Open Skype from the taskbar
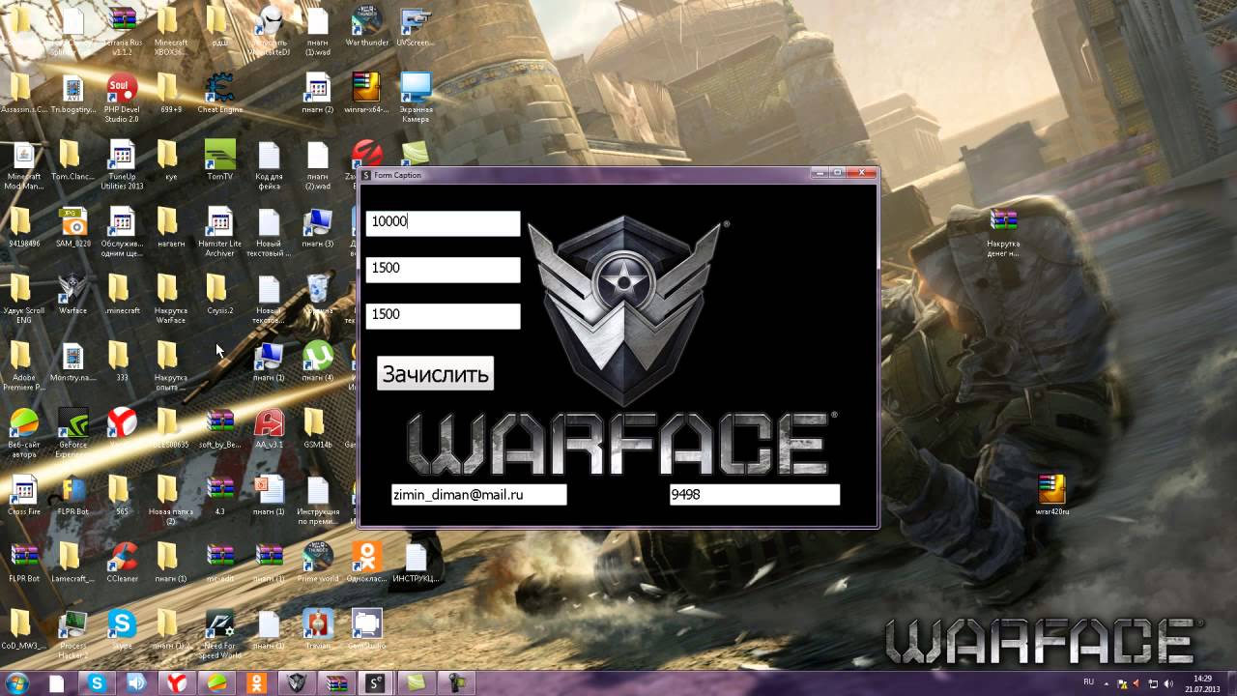Screen dimensions: 1237x696 [x=97, y=683]
